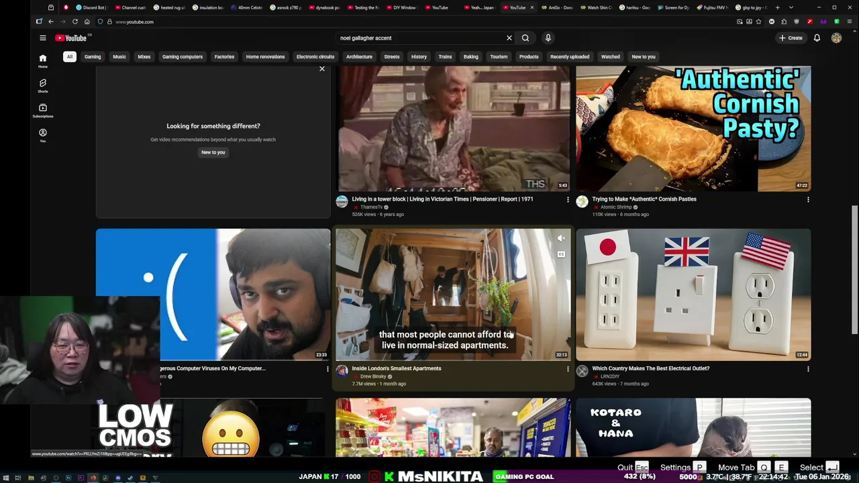859x483 pixels.
Task: Select the 'Factories' filter chip
Action: coord(224,56)
